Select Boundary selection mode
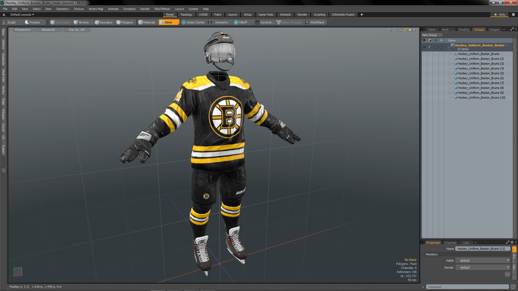 point(104,22)
